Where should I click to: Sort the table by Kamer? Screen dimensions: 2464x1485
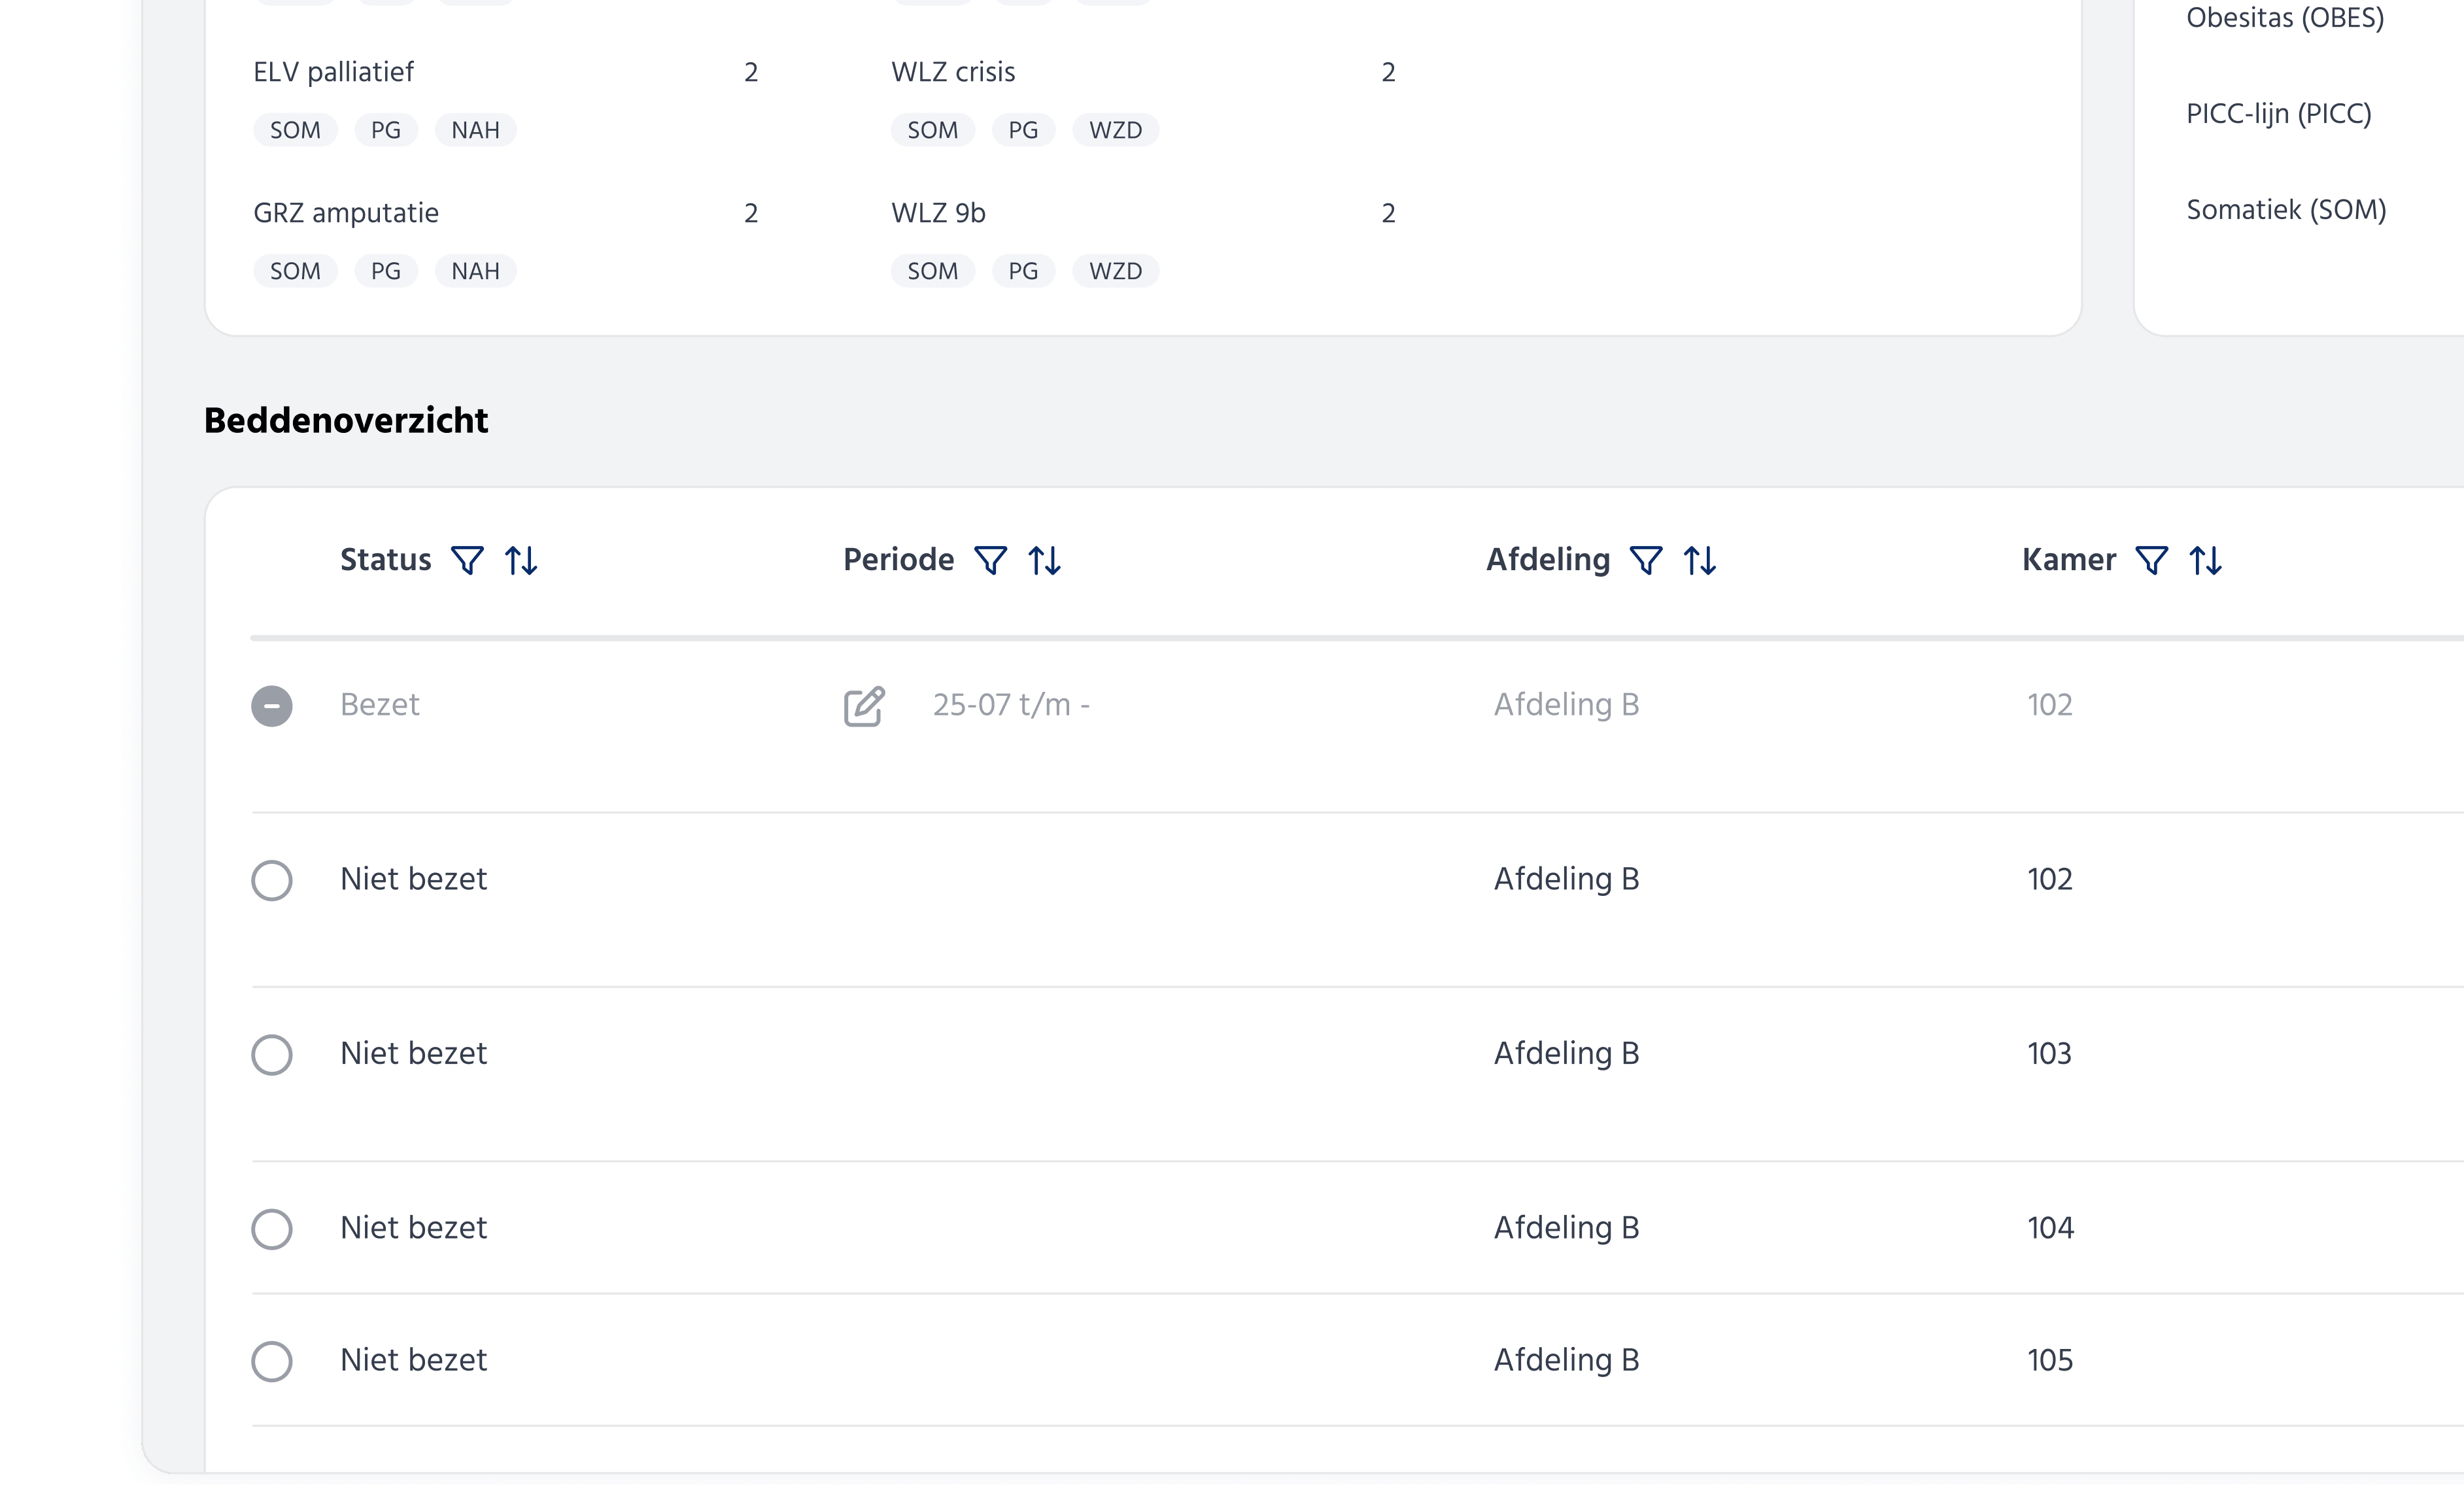[x=2205, y=560]
